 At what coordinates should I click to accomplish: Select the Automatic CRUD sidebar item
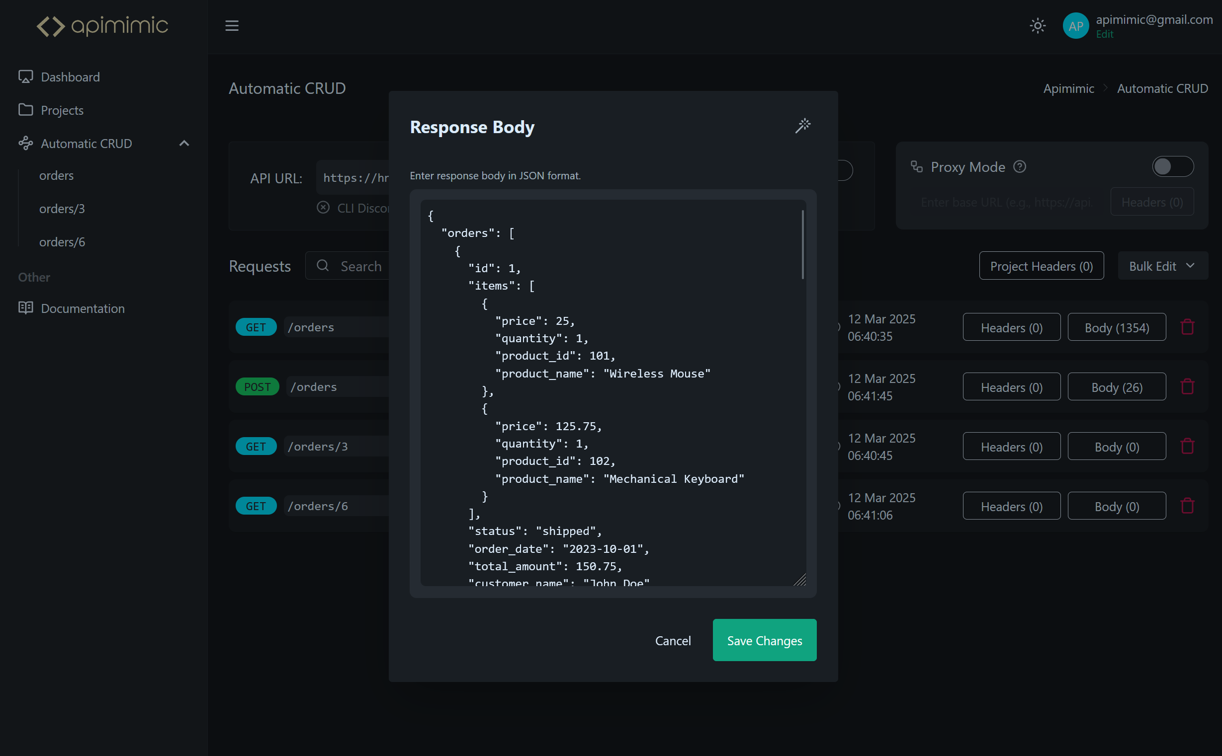tap(86, 144)
